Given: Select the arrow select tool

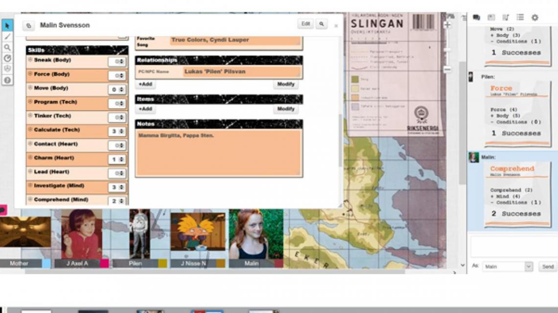Looking at the screenshot, I should pos(7,25).
